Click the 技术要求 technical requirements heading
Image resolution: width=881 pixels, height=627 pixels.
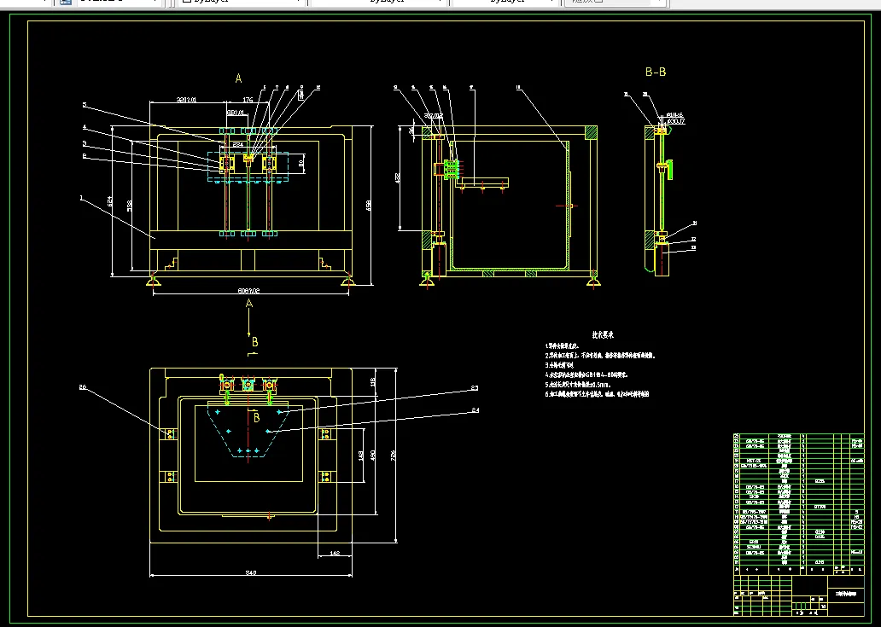[603, 334]
